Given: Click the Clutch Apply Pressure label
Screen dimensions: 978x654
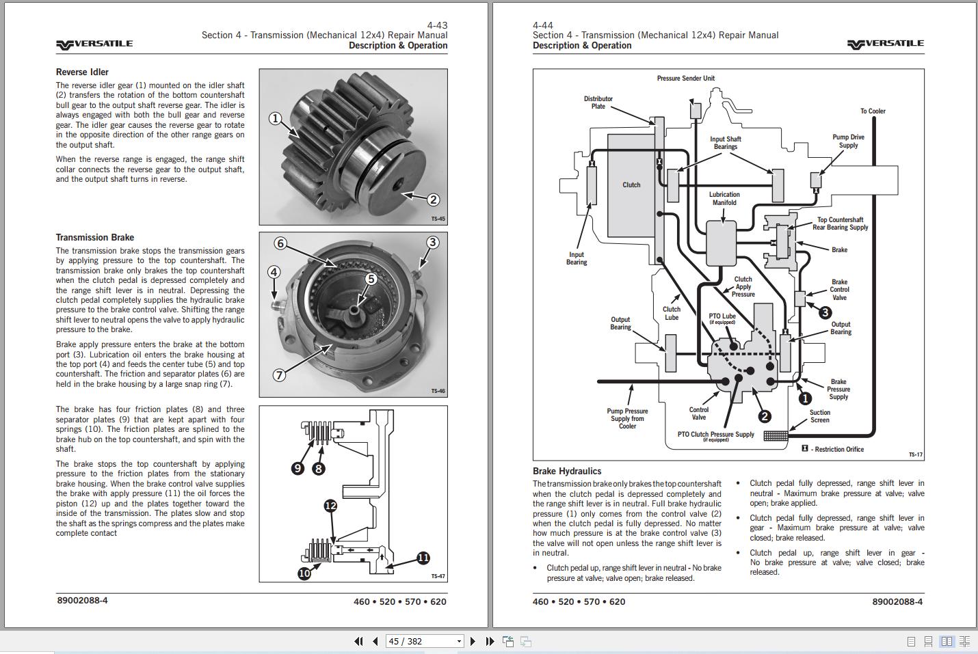Looking at the screenshot, I should 743,286.
